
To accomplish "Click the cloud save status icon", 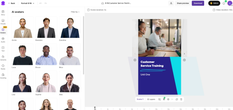I will coord(103,3).
